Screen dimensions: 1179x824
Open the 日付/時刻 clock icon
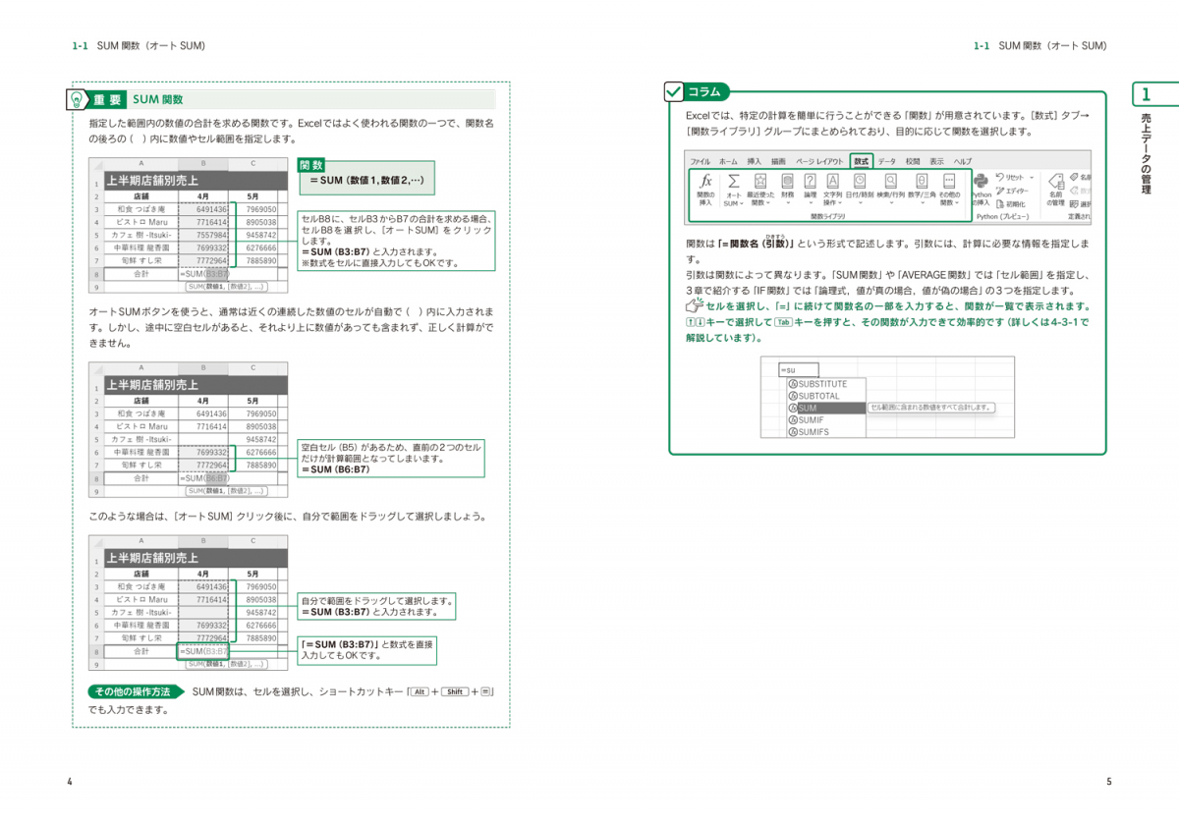tap(860, 183)
